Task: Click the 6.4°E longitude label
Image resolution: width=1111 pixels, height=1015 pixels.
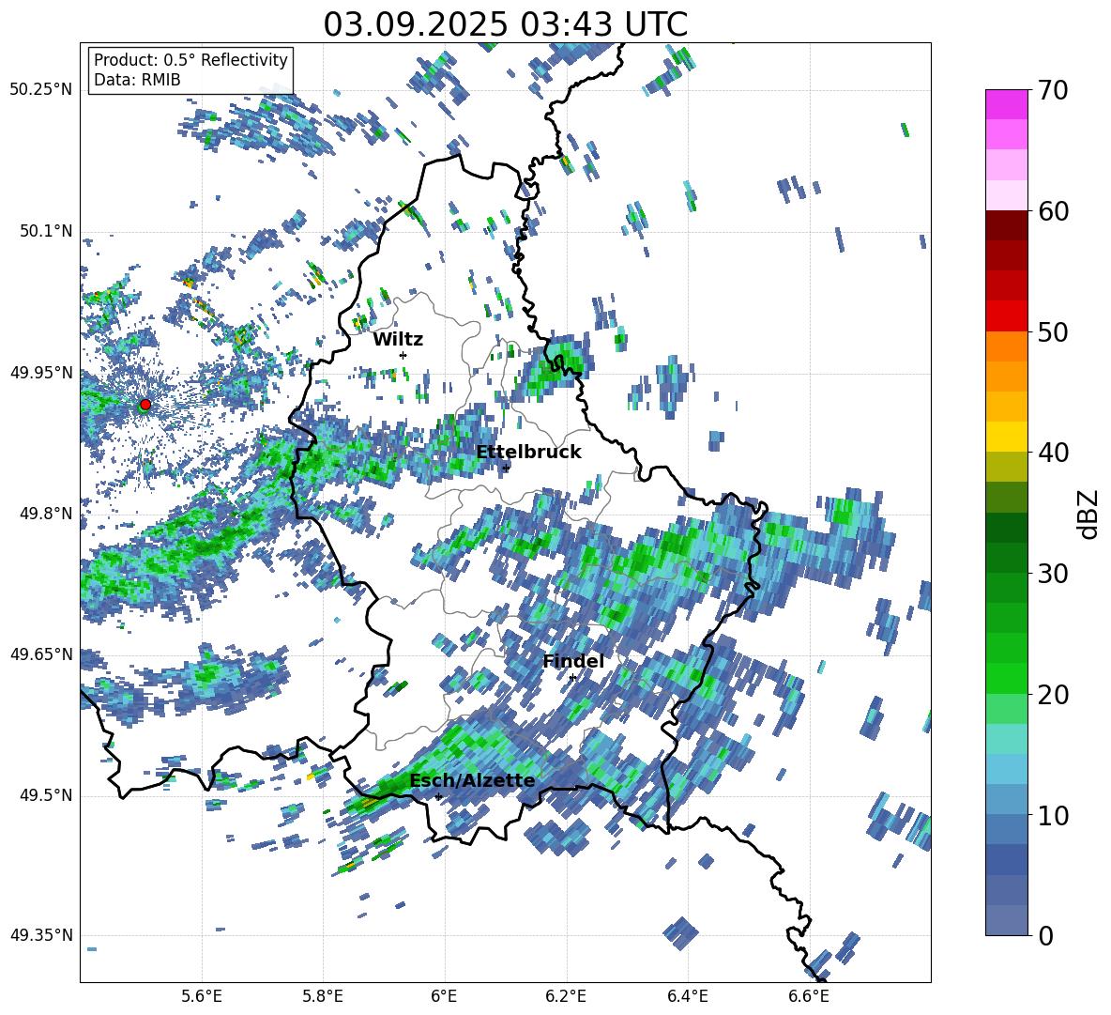Action: [x=687, y=996]
